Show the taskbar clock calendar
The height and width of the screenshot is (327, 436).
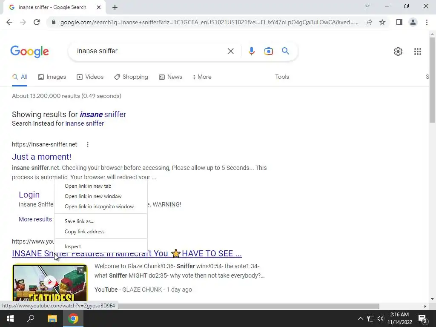tap(399, 318)
